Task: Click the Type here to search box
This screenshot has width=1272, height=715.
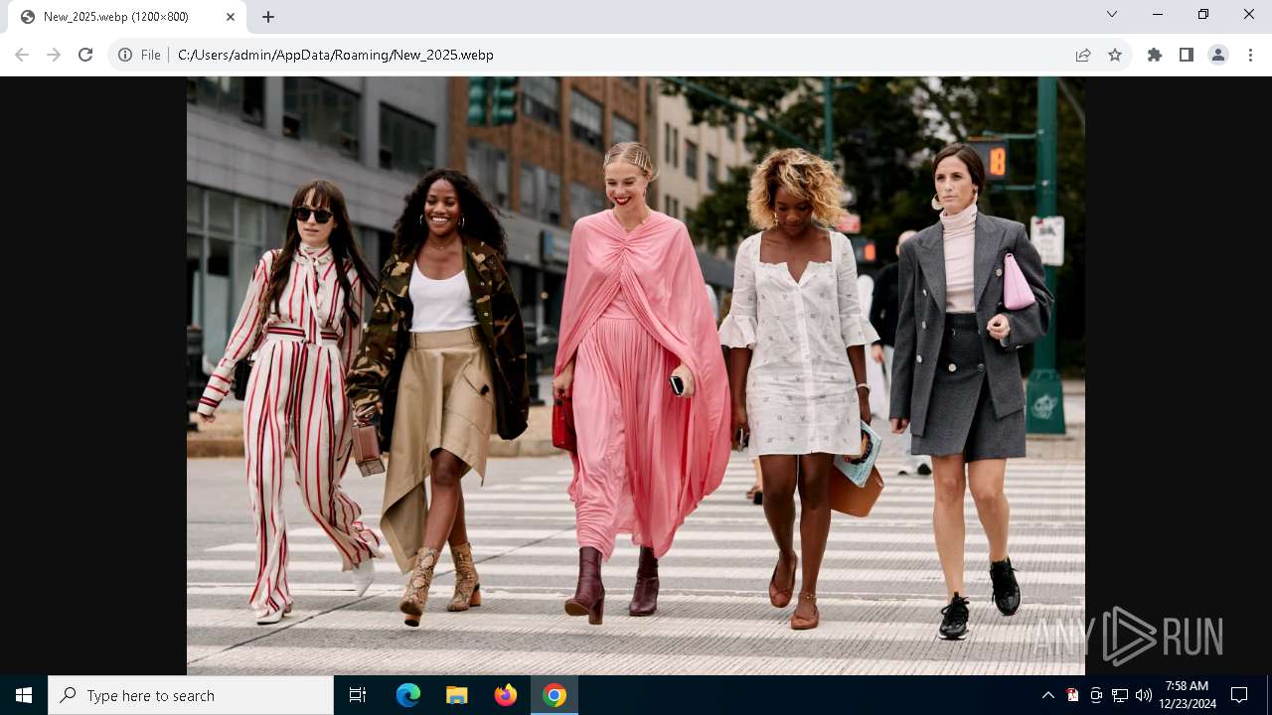Action: click(191, 695)
